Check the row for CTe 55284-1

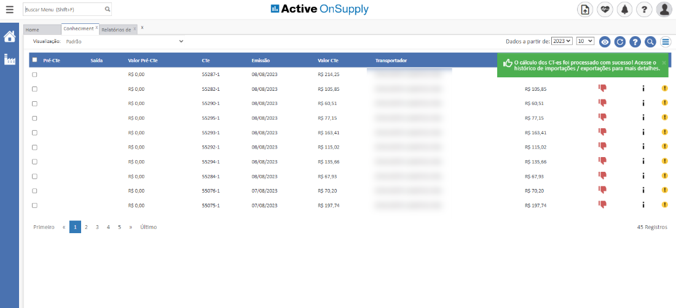point(34,176)
